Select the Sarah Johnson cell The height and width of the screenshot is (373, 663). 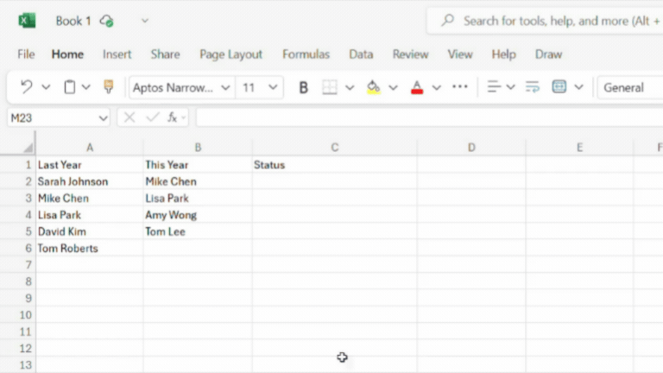coord(90,181)
